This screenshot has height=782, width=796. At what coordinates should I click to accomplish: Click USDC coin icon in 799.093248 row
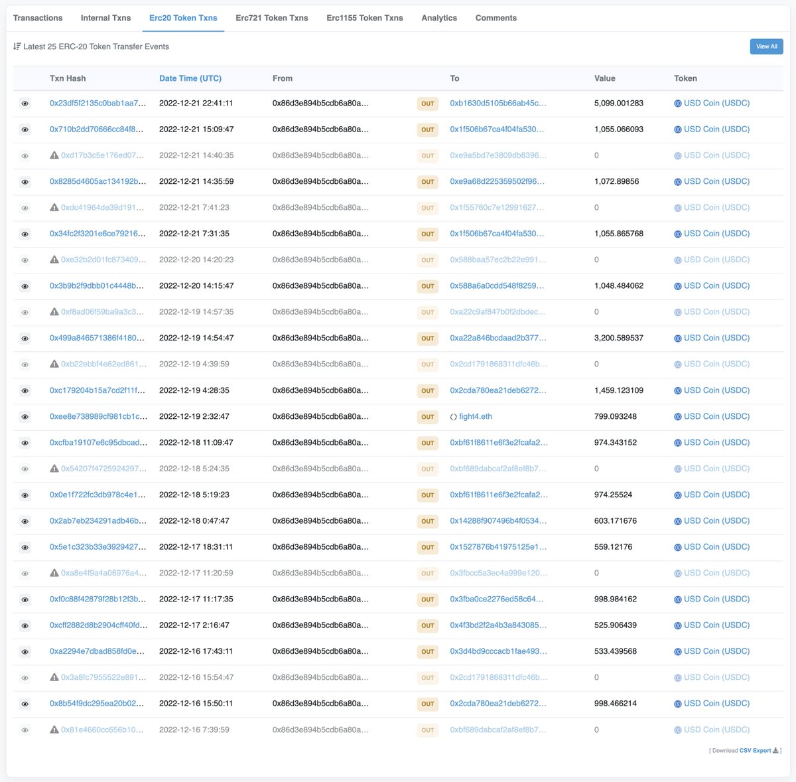pyautogui.click(x=678, y=417)
